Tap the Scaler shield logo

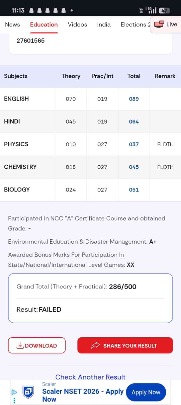click(28, 392)
